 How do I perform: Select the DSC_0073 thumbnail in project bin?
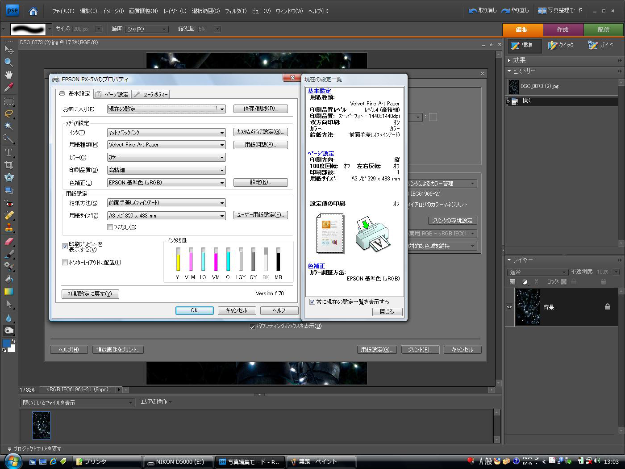point(41,425)
